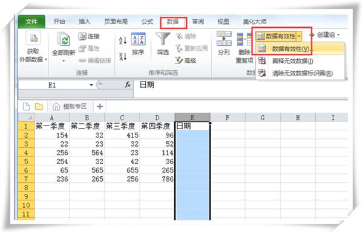The height and width of the screenshot is (233, 363).
Task: Click the 筛选 funnel filter icon
Action: point(163,39)
